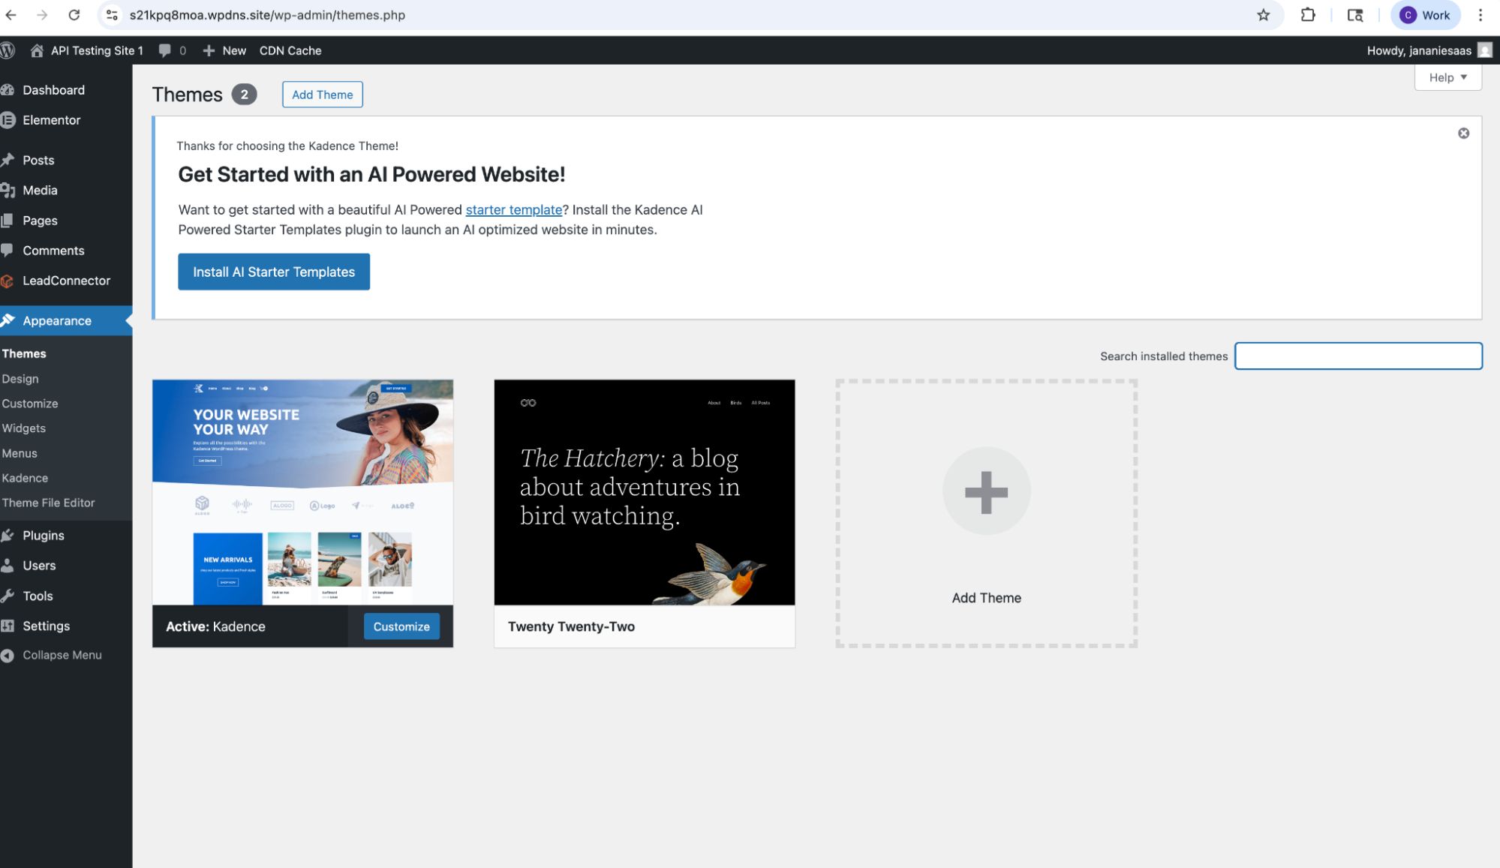Click the Appearance paintbrush icon
Image resolution: width=1500 pixels, height=868 pixels.
(x=8, y=320)
